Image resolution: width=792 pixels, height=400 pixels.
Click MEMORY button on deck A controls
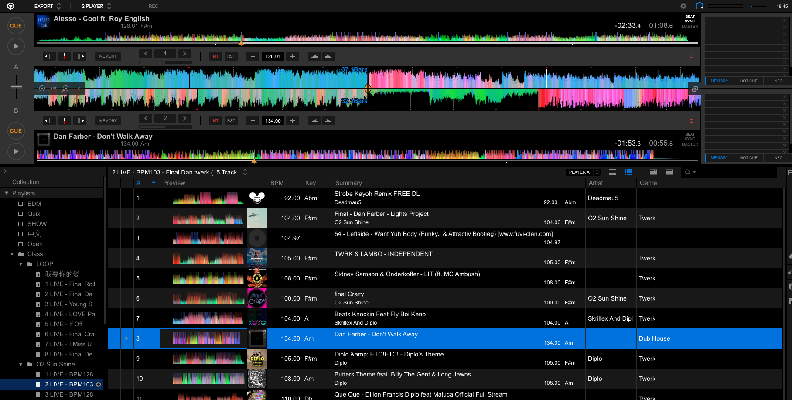tap(108, 56)
